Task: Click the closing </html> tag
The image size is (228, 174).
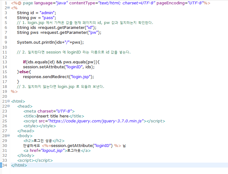Action: [x=19, y=165]
